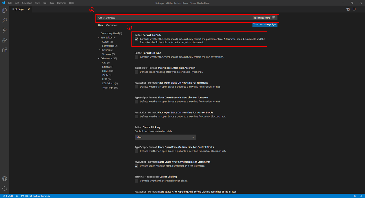Click the 'Editor: Format On Type' setting title
The height and width of the screenshot is (198, 365).
coord(148,53)
